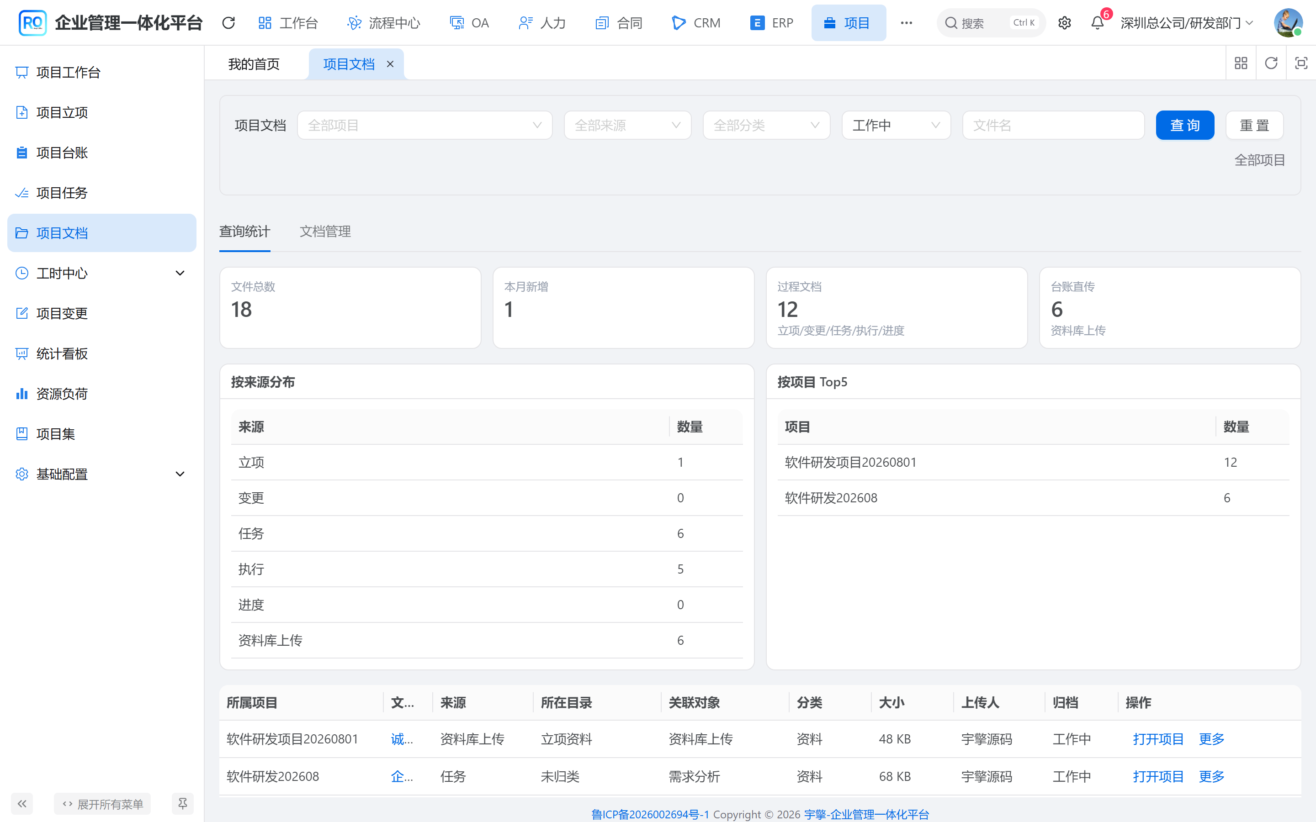Open the 全部来源 dropdown filter

click(x=627, y=126)
